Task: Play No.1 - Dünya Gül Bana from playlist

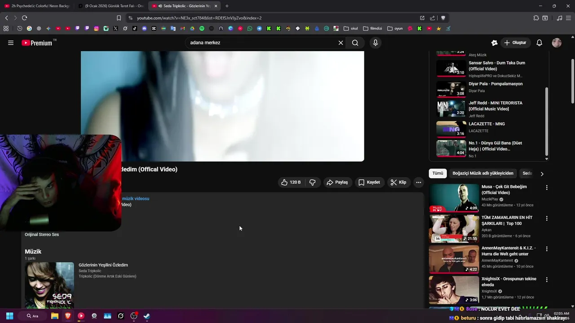Action: tap(490, 148)
